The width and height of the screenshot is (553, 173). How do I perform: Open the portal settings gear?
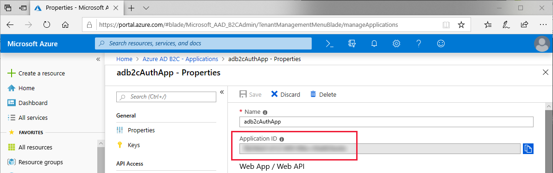click(396, 43)
